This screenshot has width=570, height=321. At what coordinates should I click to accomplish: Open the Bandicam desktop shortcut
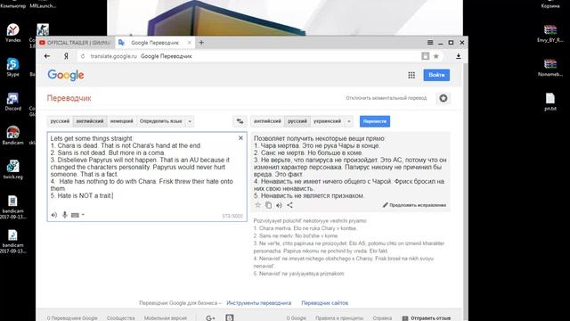[x=12, y=136]
